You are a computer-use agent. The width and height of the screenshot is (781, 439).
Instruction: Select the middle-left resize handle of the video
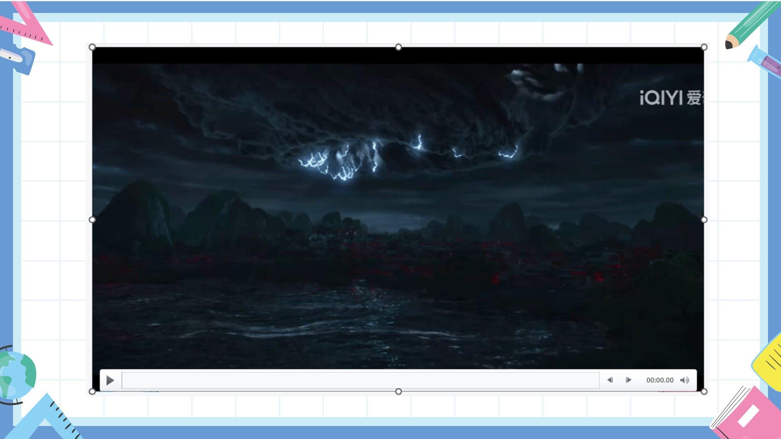point(92,220)
